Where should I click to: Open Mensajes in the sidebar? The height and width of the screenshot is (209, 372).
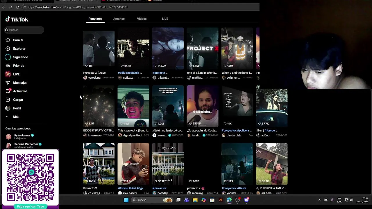coord(20,83)
